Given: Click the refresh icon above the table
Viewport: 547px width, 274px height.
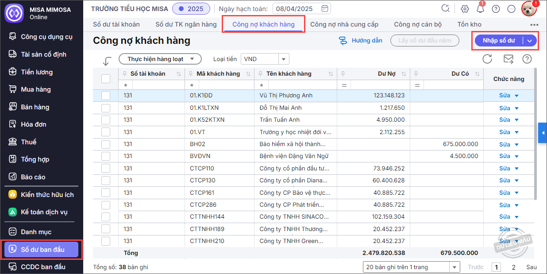Looking at the screenshot, I should [x=487, y=59].
